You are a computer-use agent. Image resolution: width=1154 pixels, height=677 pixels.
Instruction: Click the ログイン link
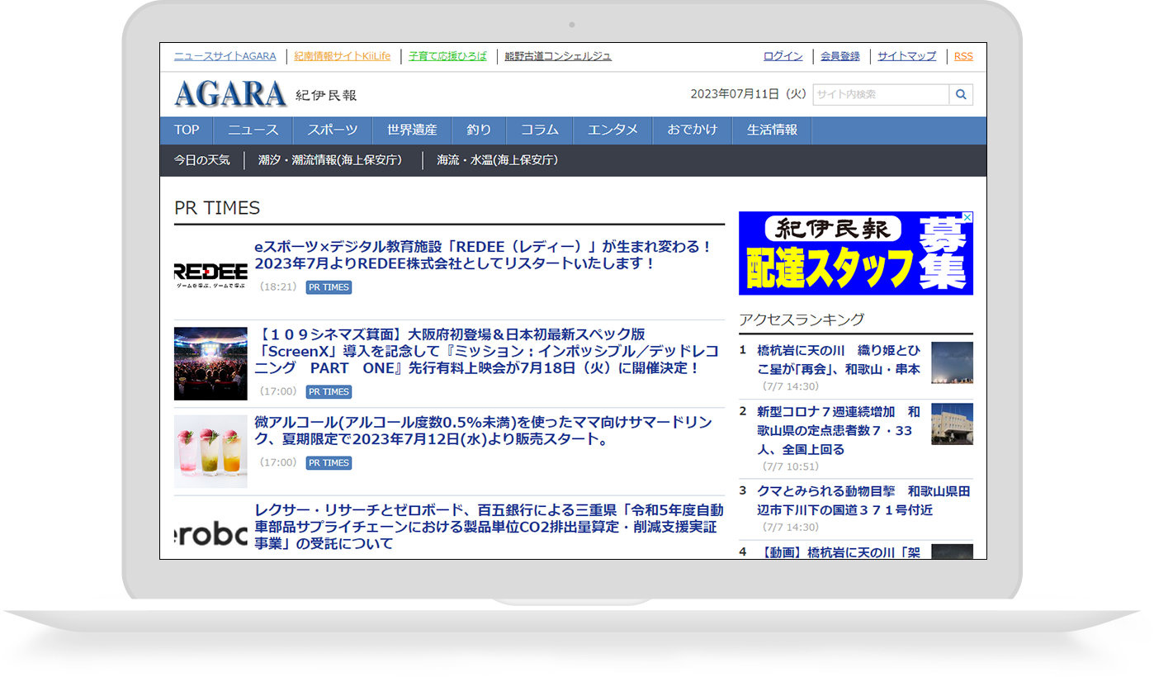click(783, 56)
